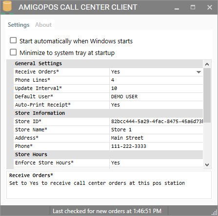Check Minimize to system tray at startup
This screenshot has height=216, width=218.
[x=13, y=53]
